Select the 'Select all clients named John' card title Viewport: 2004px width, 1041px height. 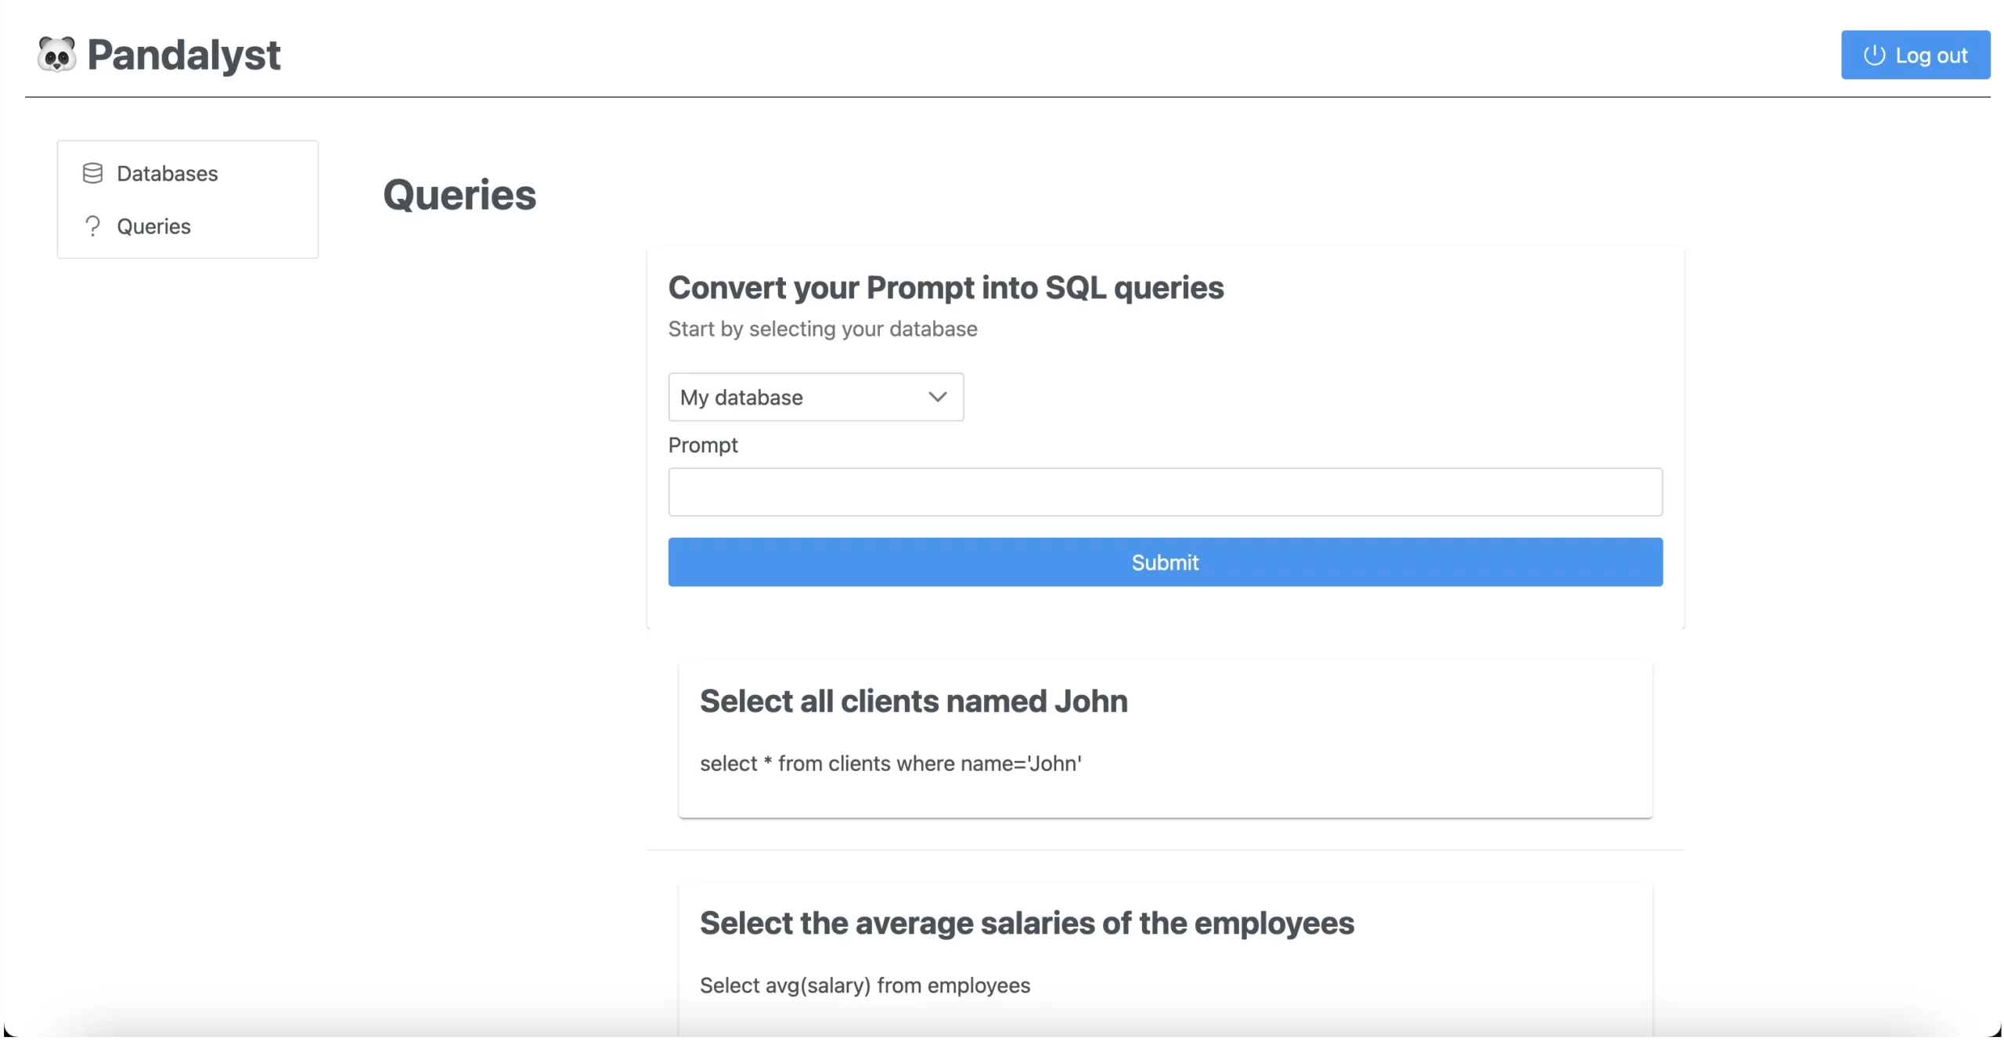click(913, 701)
